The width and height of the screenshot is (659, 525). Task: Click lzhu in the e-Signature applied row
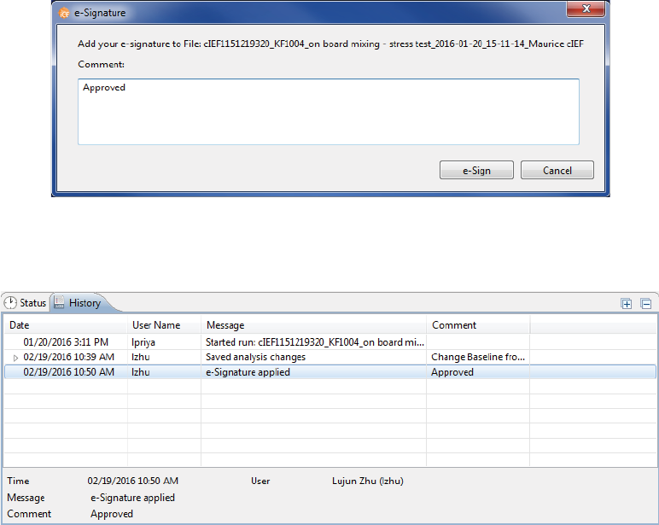[x=140, y=372]
